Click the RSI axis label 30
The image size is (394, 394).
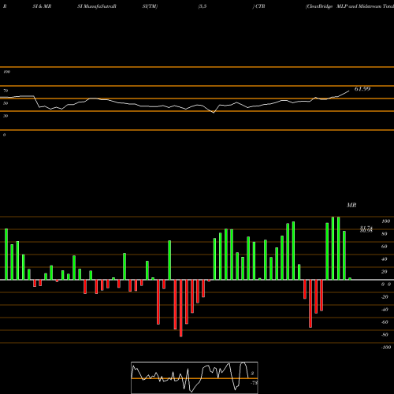click(x=6, y=116)
